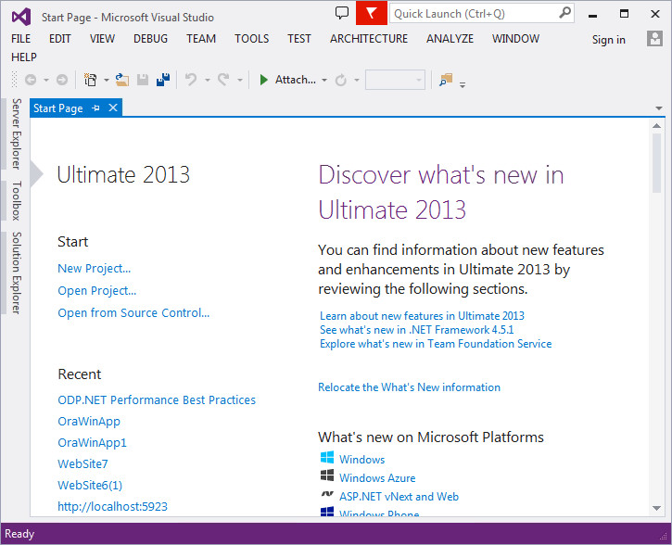Open the Undo history dropdown arrow
Image resolution: width=672 pixels, height=545 pixels.
(x=208, y=80)
